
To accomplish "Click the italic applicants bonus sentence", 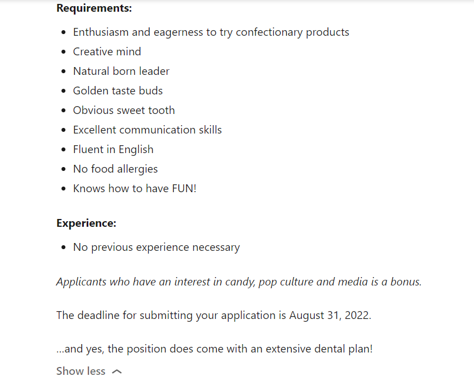I will tap(239, 282).
